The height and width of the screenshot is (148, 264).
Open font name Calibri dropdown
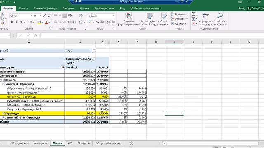[x=31, y=16]
